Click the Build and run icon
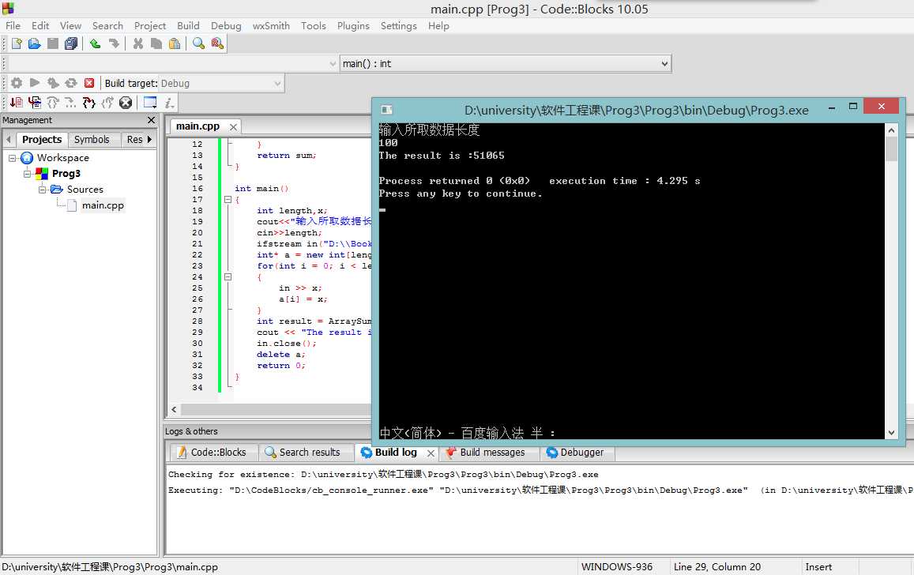Image resolution: width=914 pixels, height=575 pixels. [x=53, y=83]
